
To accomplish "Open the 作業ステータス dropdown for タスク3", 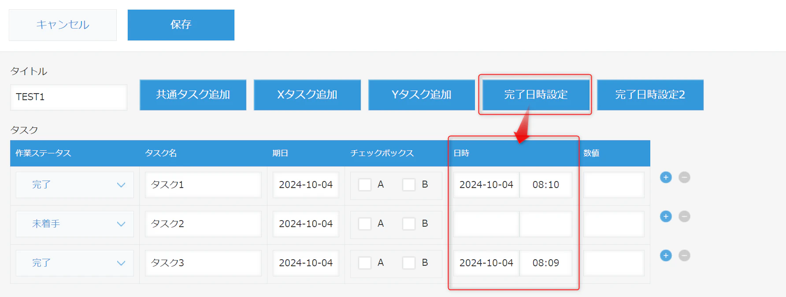I will (75, 263).
